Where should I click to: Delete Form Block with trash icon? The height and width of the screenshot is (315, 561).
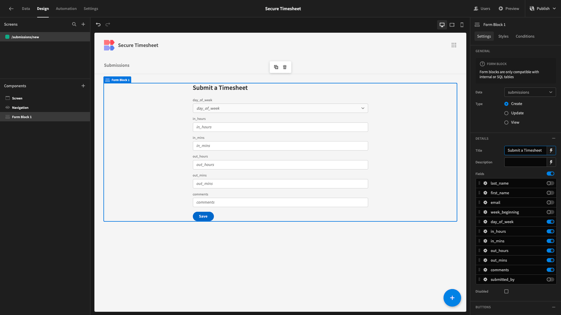[x=285, y=67]
